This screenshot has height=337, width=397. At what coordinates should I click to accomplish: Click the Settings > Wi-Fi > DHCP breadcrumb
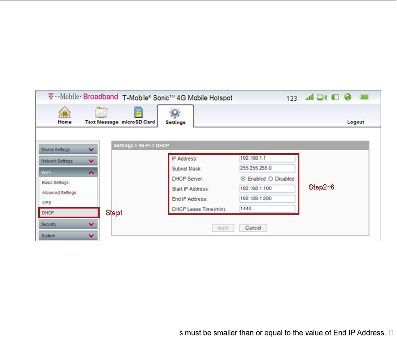[x=141, y=146]
